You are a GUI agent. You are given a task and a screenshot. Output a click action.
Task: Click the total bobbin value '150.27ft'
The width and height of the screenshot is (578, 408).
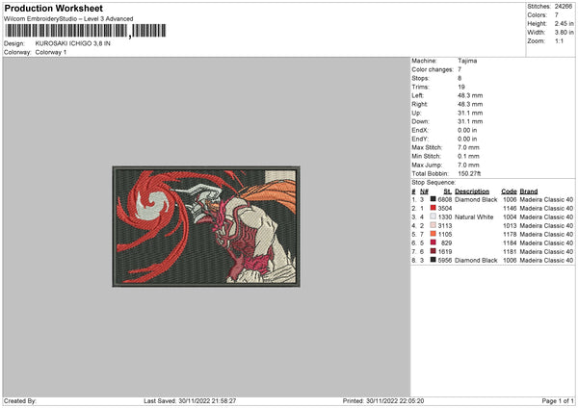point(469,173)
